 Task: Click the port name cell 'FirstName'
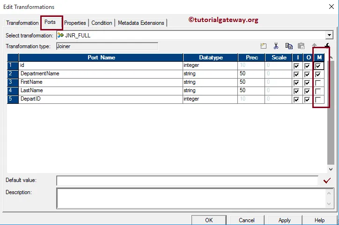(101, 82)
